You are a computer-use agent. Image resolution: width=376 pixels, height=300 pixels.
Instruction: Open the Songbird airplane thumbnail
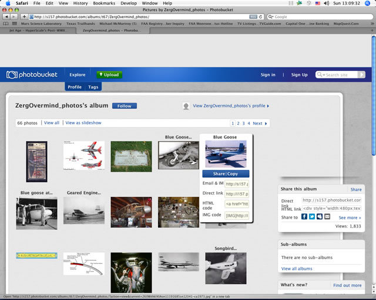click(226, 268)
